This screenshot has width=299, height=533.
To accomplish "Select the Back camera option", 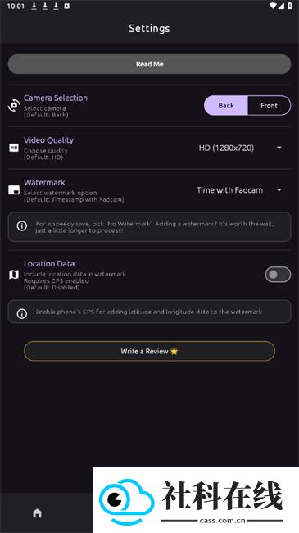I will pos(226,106).
